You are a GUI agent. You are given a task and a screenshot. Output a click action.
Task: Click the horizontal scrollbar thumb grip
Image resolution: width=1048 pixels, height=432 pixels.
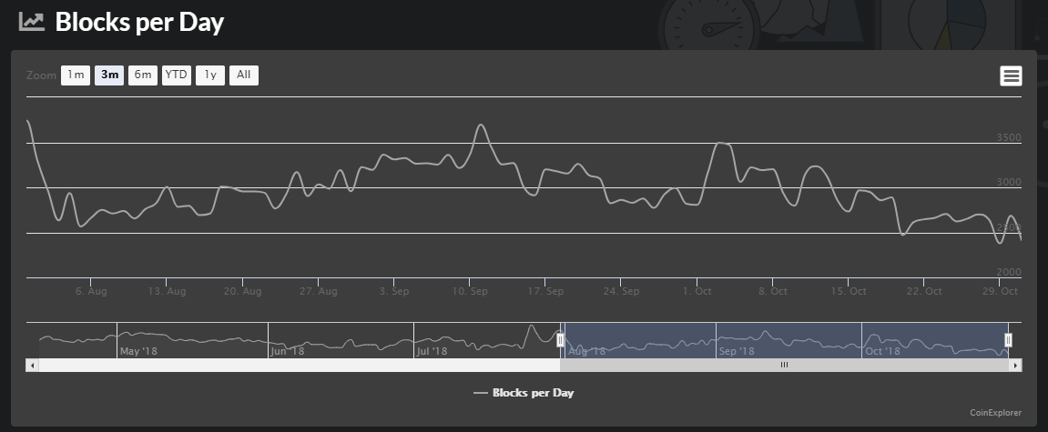[x=785, y=366]
